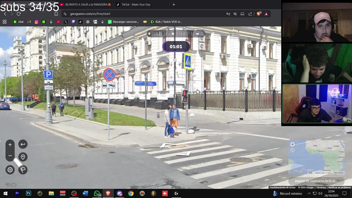This screenshot has height=198, width=352.
Task: Open File Explorer from taskbar
Action: coord(51,193)
